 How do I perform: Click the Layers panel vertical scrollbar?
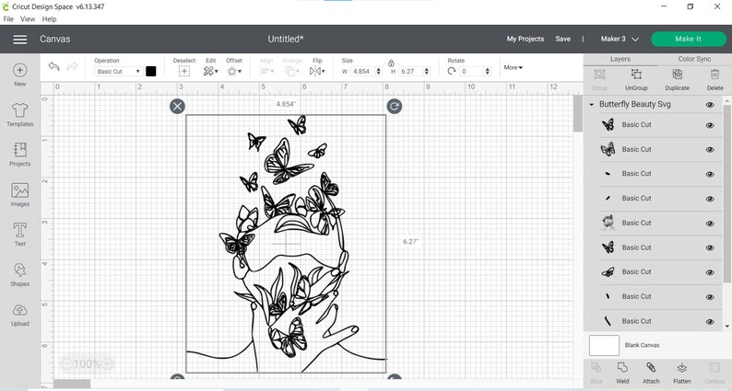[x=726, y=193]
